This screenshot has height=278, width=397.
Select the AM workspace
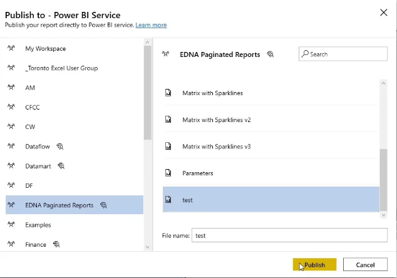point(75,88)
